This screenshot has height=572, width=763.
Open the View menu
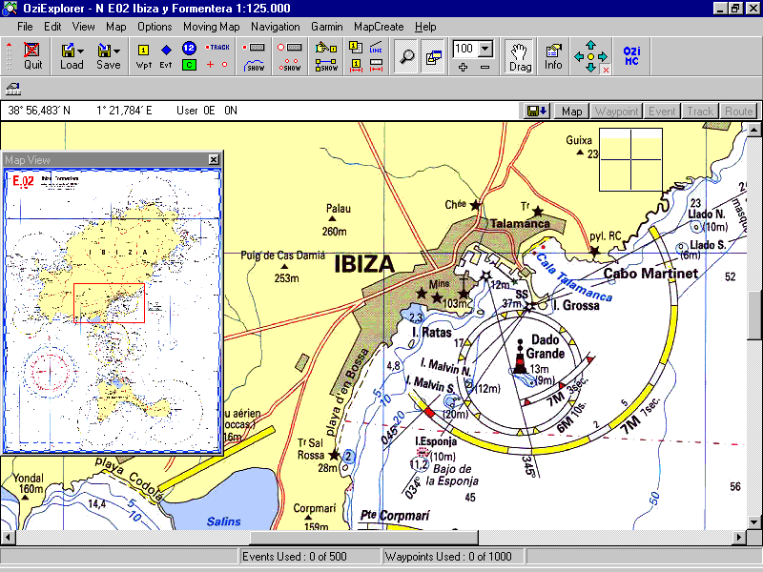[x=84, y=27]
